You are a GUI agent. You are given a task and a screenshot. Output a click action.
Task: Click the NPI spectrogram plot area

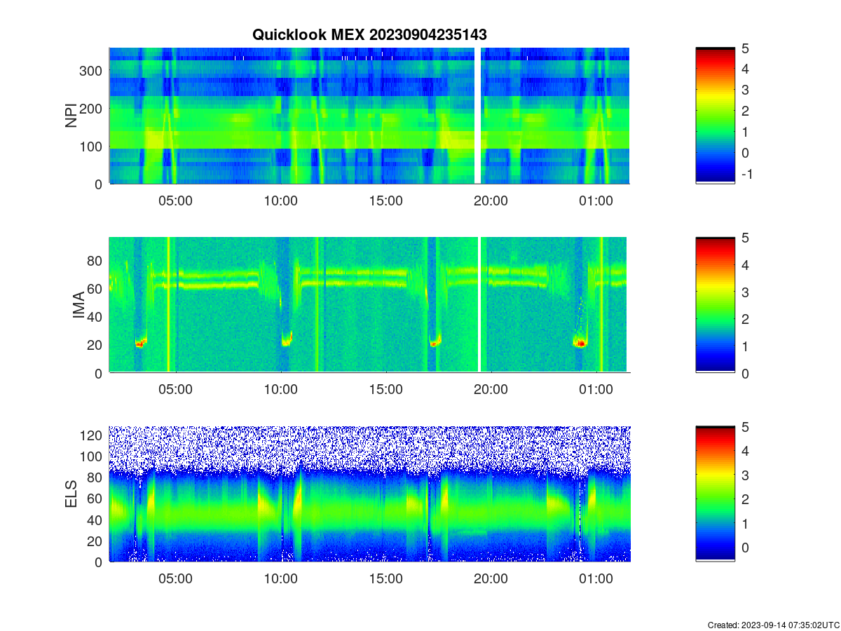pyautogui.click(x=369, y=116)
